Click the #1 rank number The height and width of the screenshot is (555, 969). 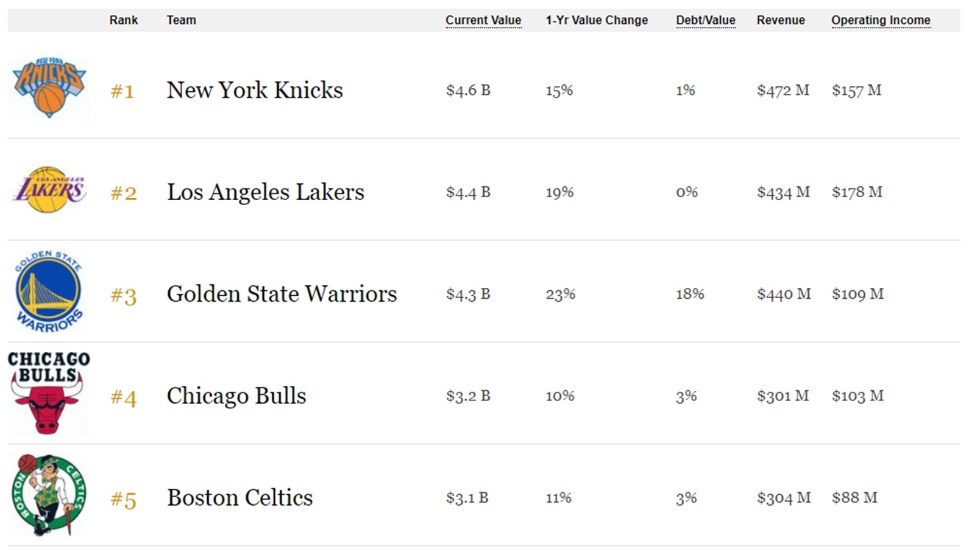122,91
